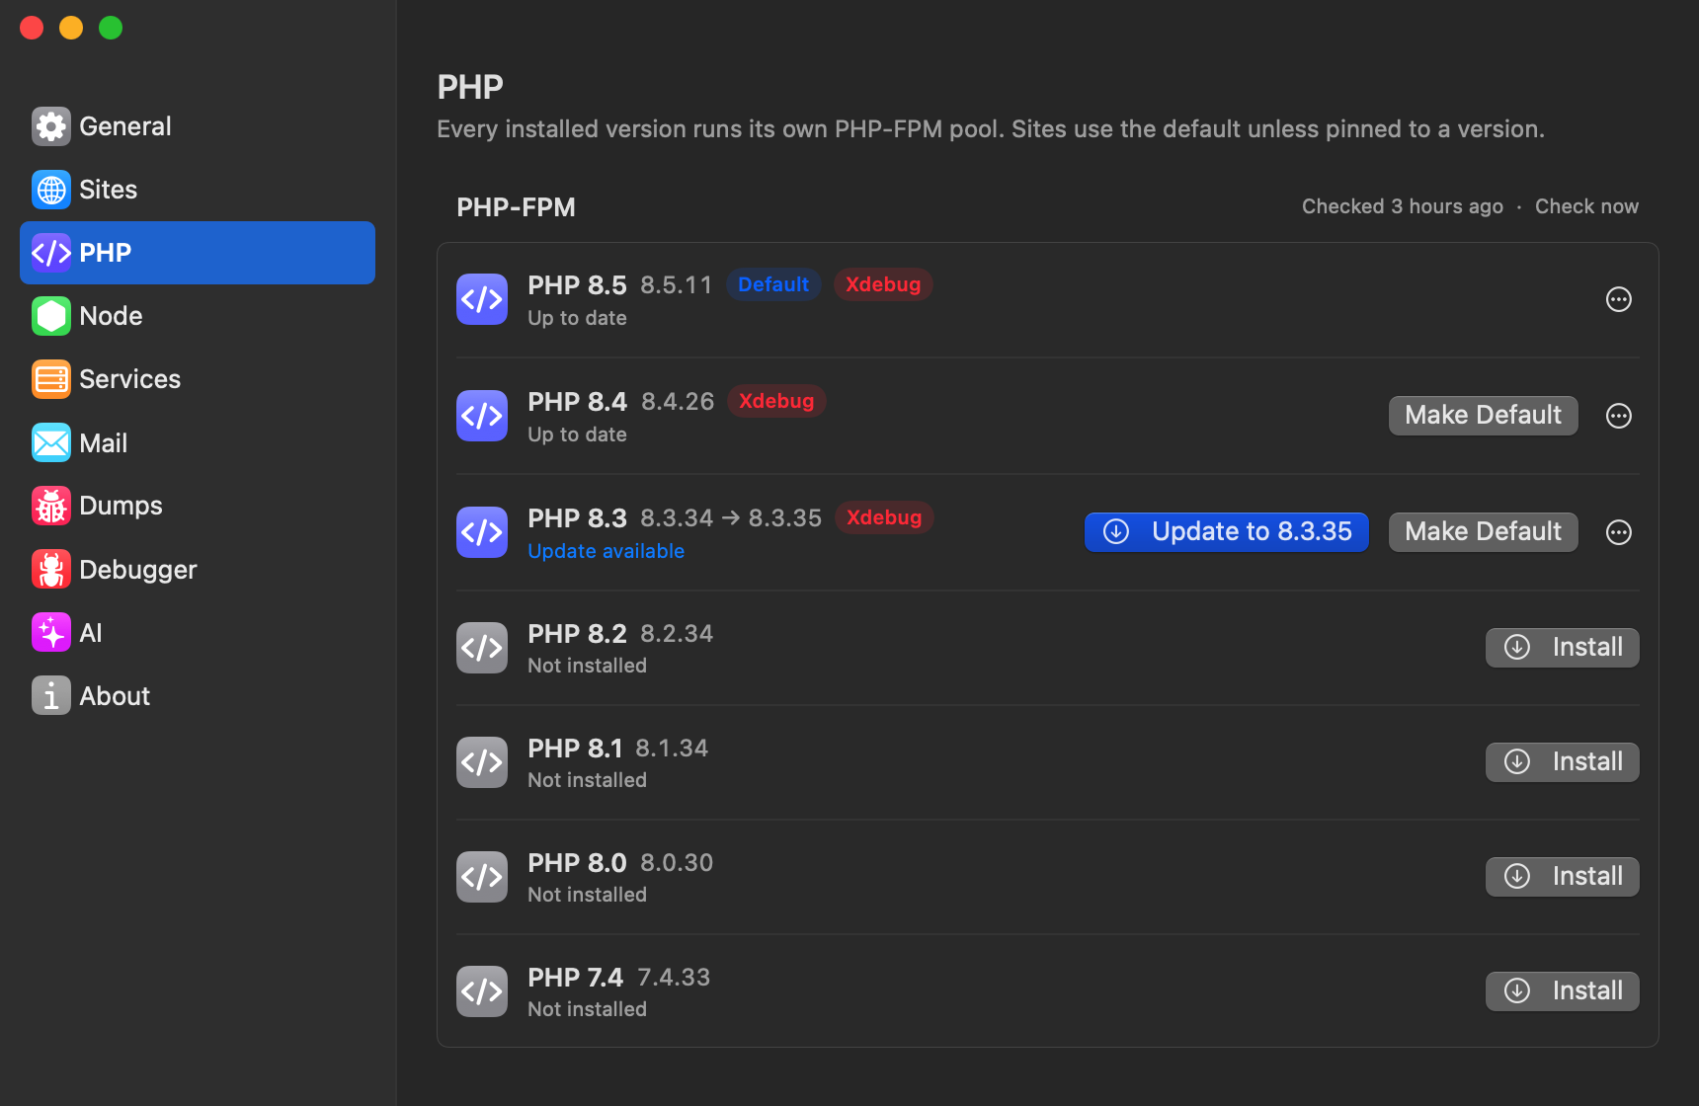Open the General settings gear icon
Viewport: 1699px width, 1106px height.
pos(51,126)
